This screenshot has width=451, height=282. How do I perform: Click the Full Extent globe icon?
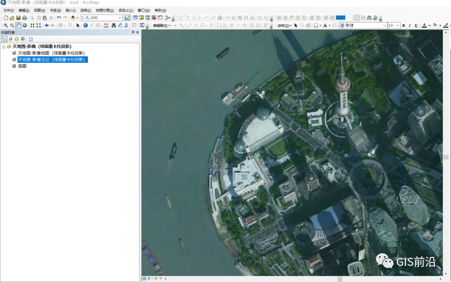pos(25,25)
